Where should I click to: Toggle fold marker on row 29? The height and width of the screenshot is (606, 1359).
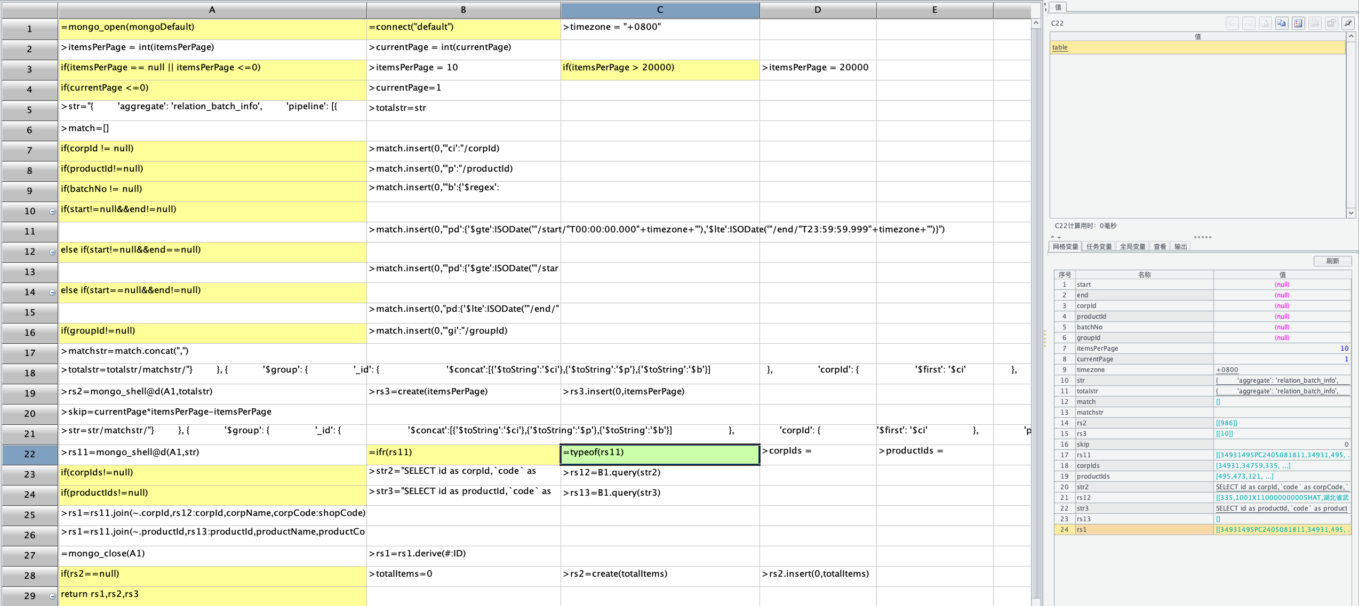coord(52,596)
